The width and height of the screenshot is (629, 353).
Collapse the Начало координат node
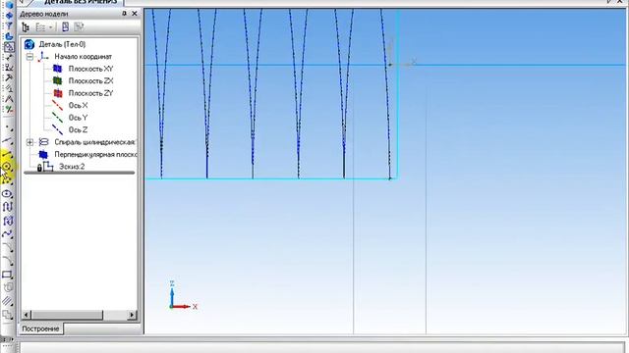click(29, 57)
